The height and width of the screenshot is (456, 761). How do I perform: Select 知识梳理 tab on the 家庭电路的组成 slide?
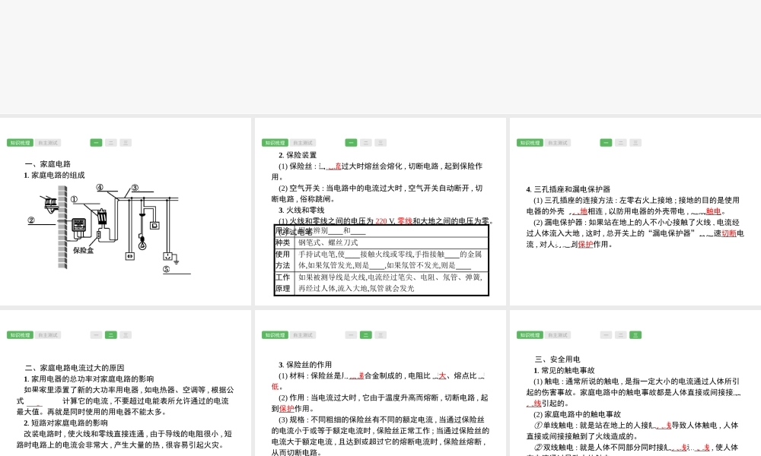(x=20, y=143)
